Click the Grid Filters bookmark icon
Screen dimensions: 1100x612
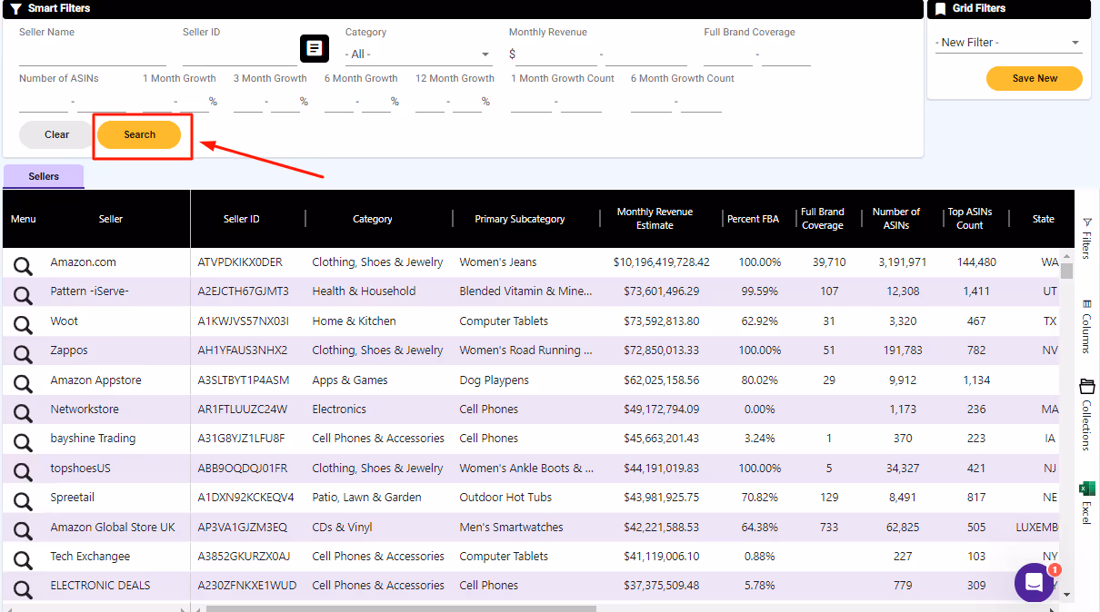pyautogui.click(x=941, y=8)
